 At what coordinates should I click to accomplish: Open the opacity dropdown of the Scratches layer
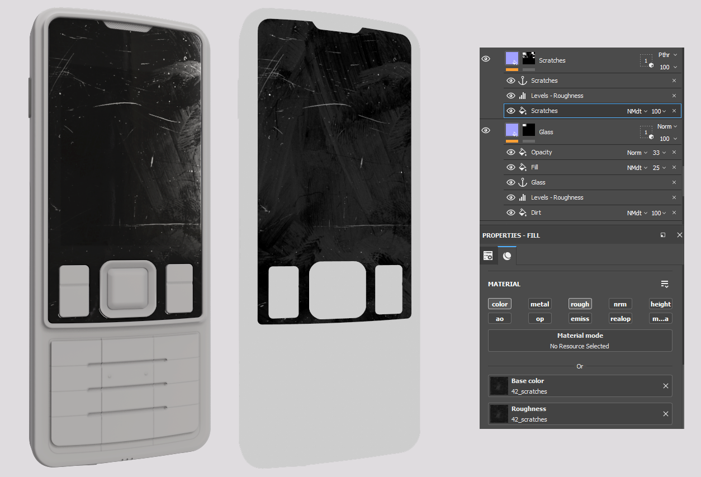667,67
